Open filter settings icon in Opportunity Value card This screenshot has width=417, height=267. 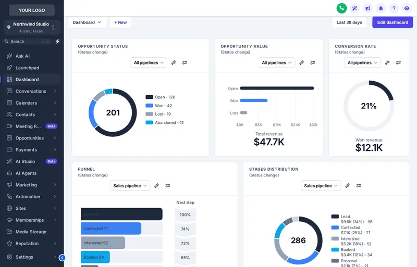point(313,62)
